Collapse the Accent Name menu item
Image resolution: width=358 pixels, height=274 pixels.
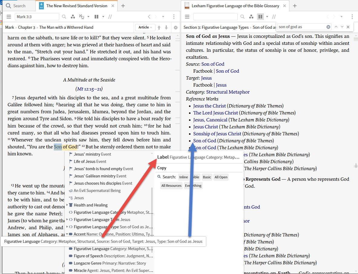point(67,234)
